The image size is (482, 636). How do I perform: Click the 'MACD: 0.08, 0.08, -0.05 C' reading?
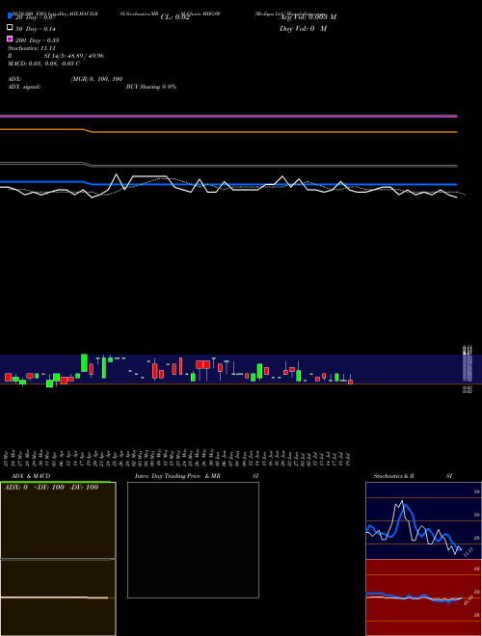tap(43, 64)
